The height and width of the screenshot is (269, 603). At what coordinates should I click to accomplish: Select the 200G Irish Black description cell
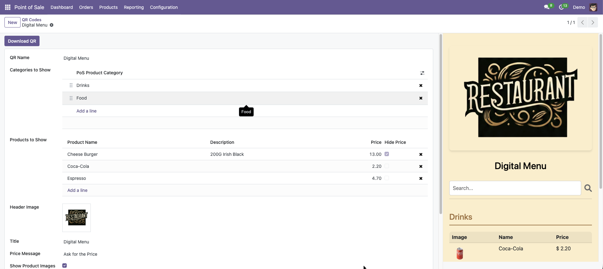[x=227, y=154]
